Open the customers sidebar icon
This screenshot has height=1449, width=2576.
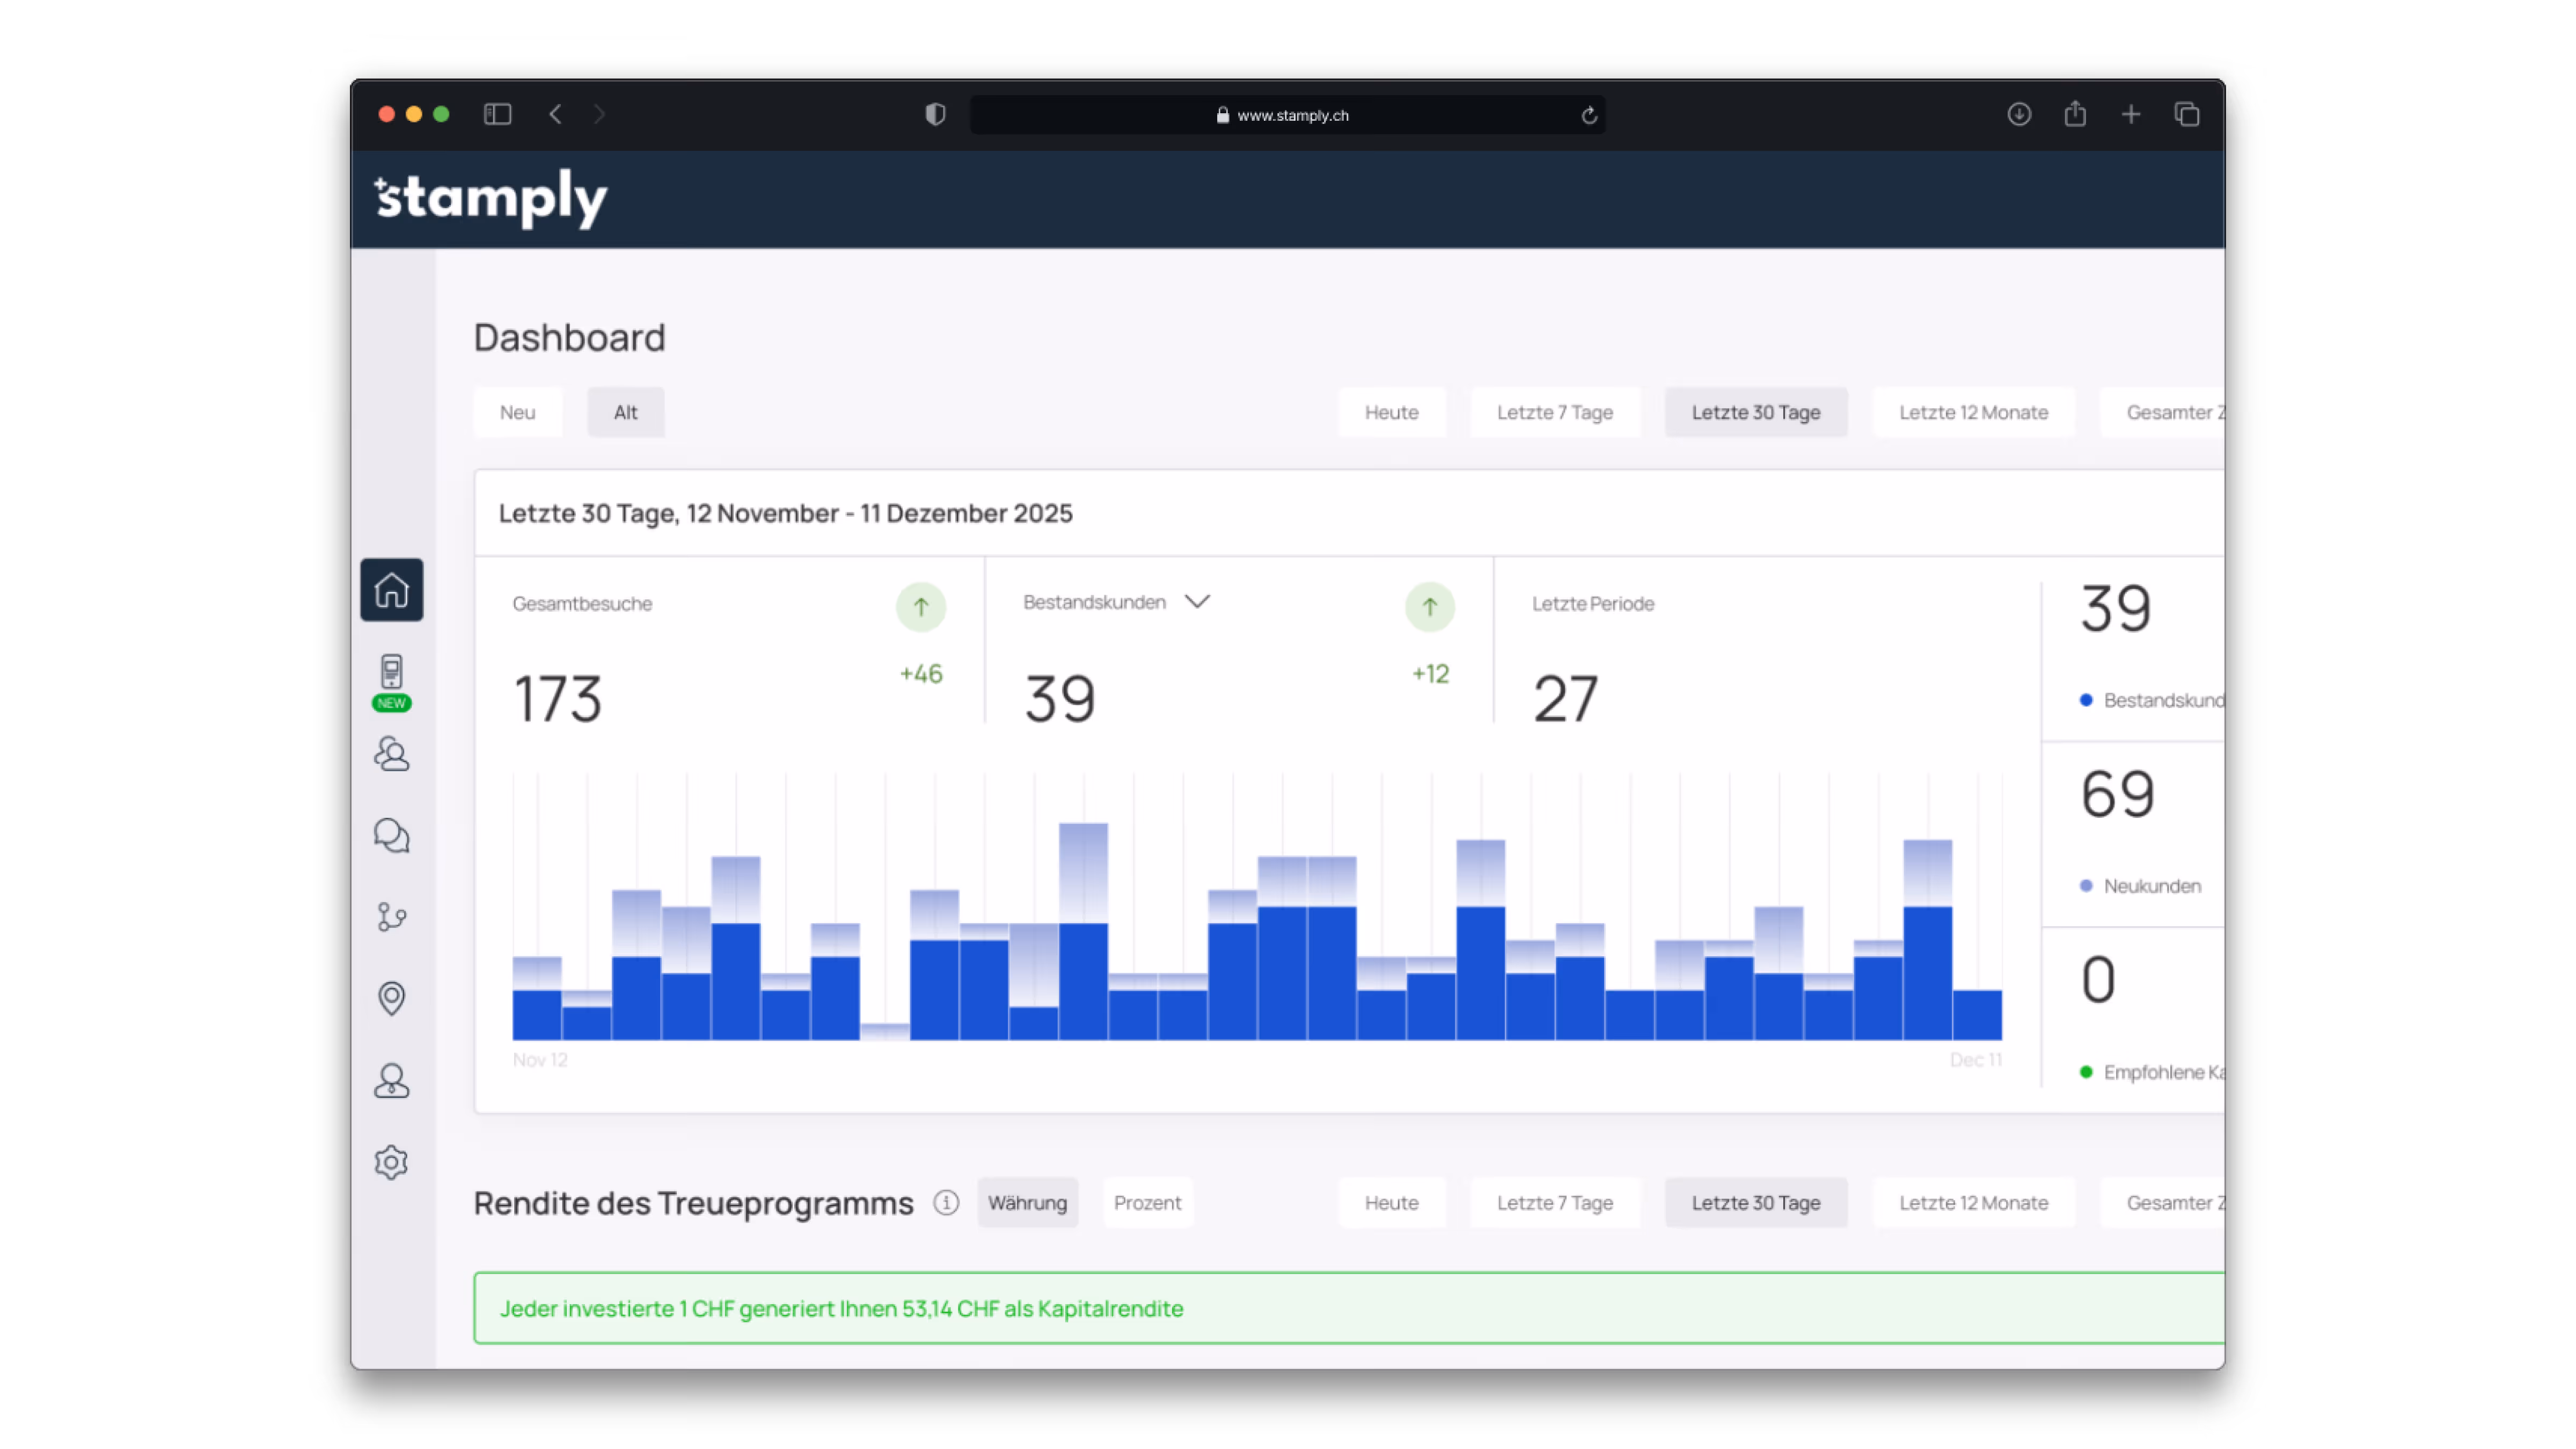(391, 754)
